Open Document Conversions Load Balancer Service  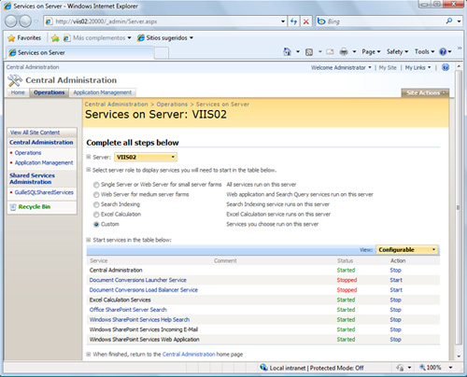(144, 290)
